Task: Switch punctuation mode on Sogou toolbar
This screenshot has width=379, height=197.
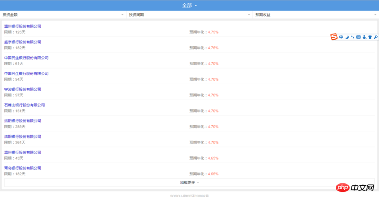Action: (x=352, y=37)
